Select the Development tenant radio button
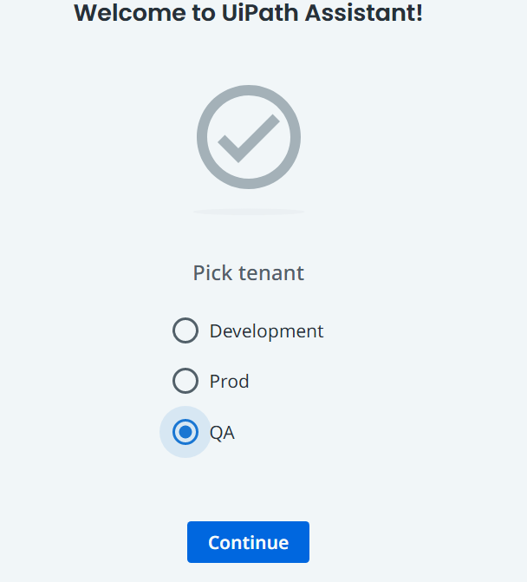Viewport: 527px width, 582px height. pyautogui.click(x=185, y=330)
